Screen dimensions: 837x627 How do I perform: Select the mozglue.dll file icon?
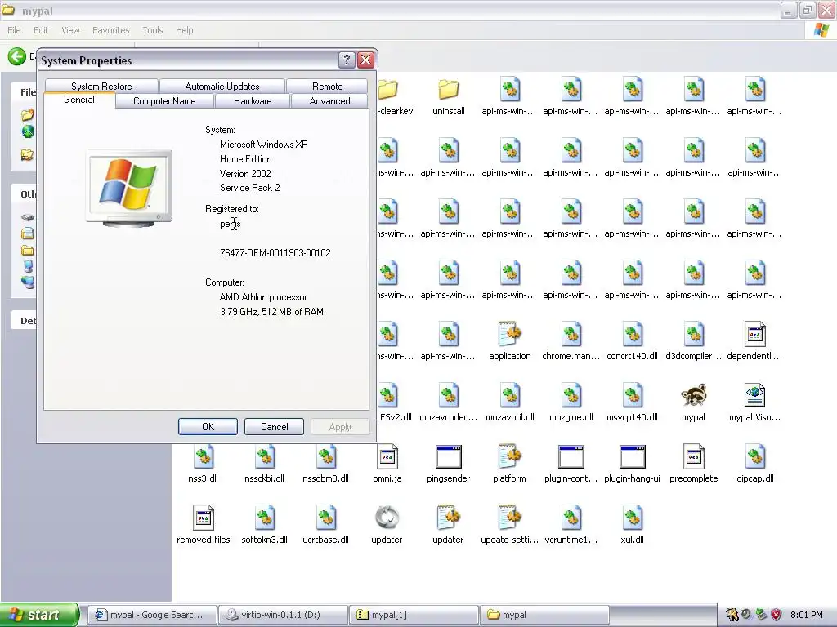(571, 396)
